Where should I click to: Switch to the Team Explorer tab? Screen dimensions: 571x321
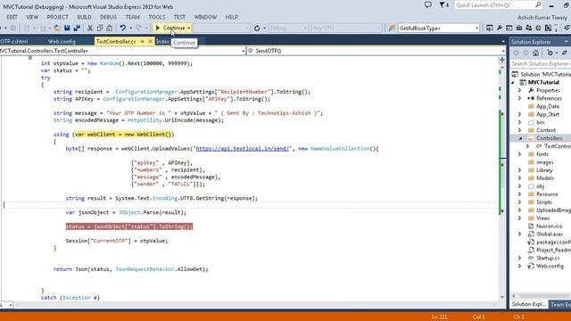pos(560,304)
